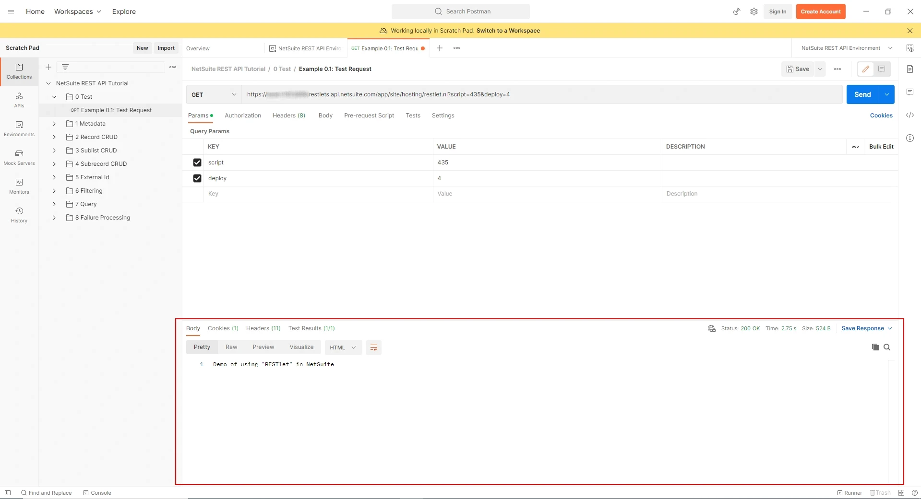Click the Bulk Edit link
Image resolution: width=921 pixels, height=499 pixels.
click(881, 147)
